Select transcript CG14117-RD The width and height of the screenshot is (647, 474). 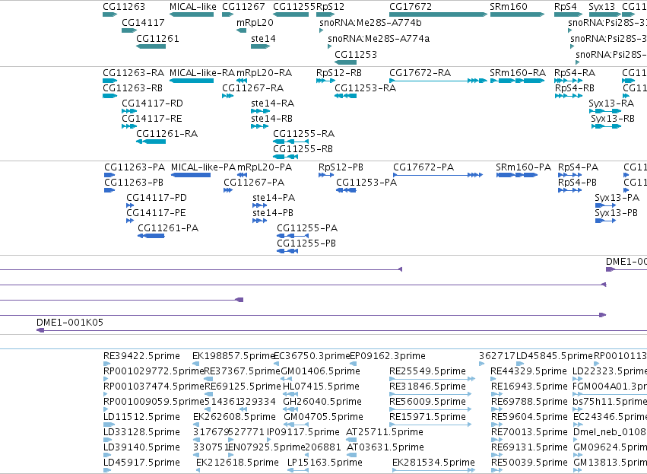pyautogui.click(x=152, y=103)
